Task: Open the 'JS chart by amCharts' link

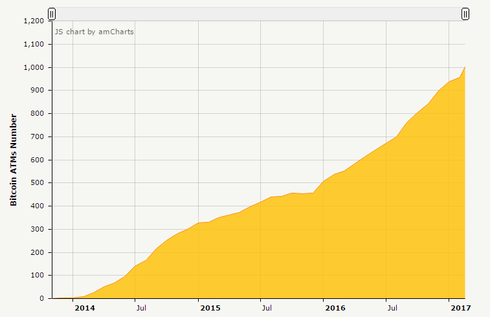Action: (x=94, y=31)
